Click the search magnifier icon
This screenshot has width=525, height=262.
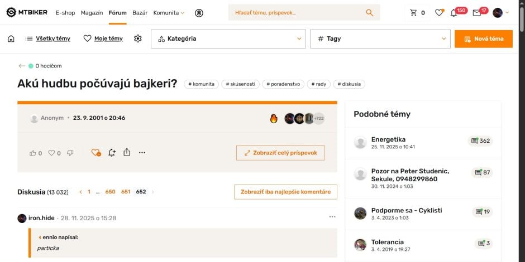369,13
